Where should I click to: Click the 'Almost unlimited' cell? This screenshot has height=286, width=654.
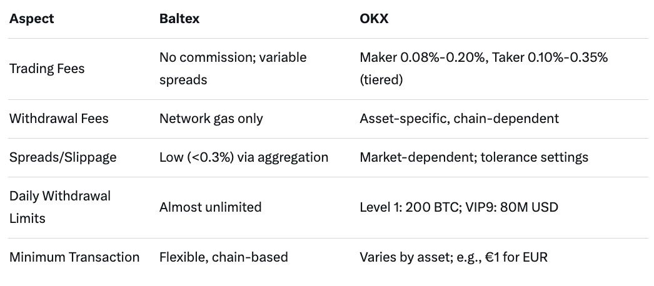(x=210, y=207)
